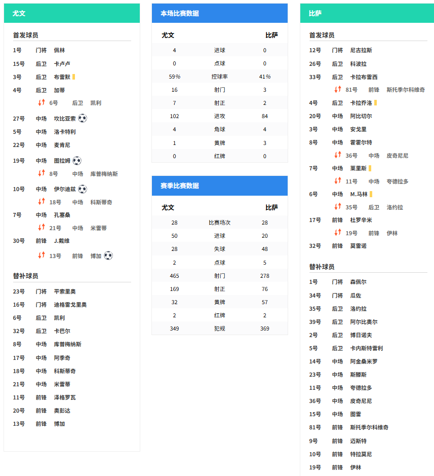Click the substitution arrows before 81号 斯托季尔科维奇
This screenshot has width=434, height=476.
click(x=338, y=90)
